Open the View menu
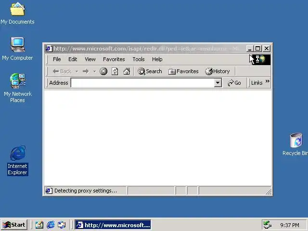Viewport: 308px width, 231px height. (90, 59)
